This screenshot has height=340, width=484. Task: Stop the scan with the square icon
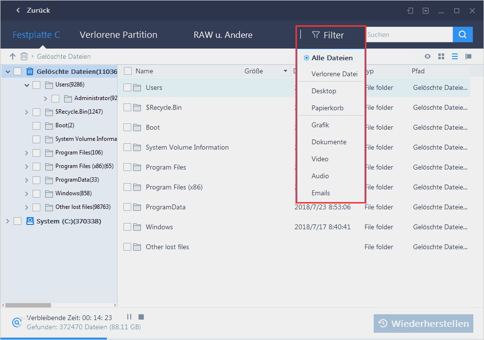pyautogui.click(x=140, y=317)
